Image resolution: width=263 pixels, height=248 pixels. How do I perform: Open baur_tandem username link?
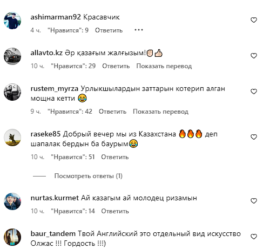click(53, 234)
